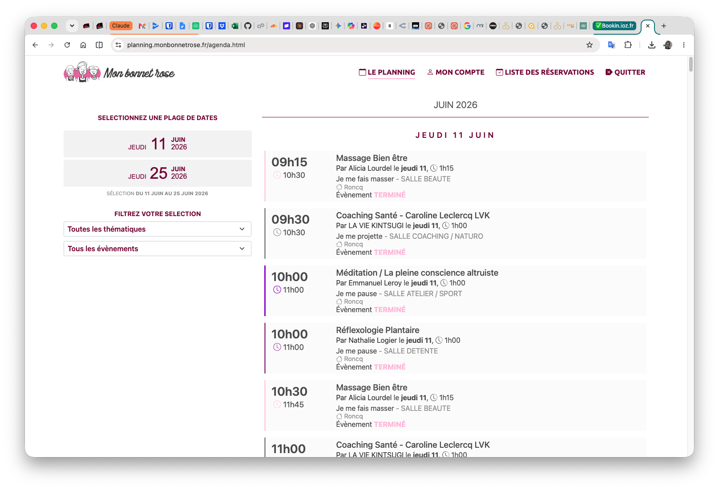Expand the Toutes les thématiques dropdown
This screenshot has width=719, height=490.
point(158,229)
